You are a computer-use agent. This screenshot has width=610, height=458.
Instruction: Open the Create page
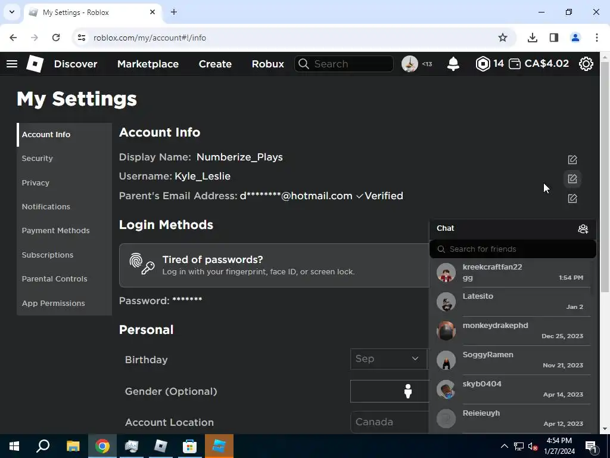click(x=215, y=64)
